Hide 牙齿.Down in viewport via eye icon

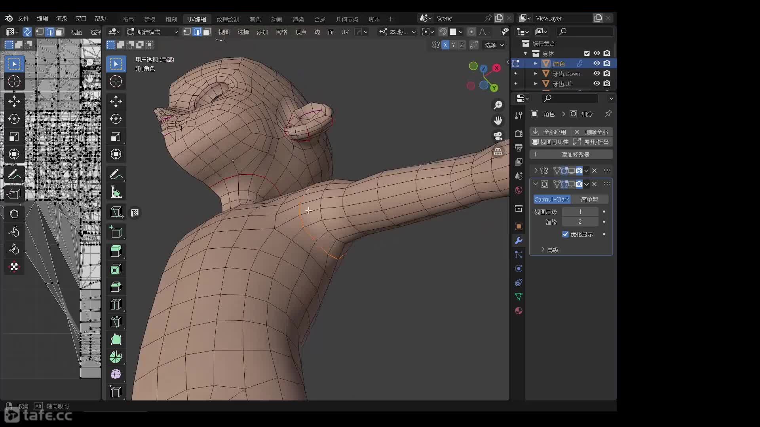pos(597,74)
